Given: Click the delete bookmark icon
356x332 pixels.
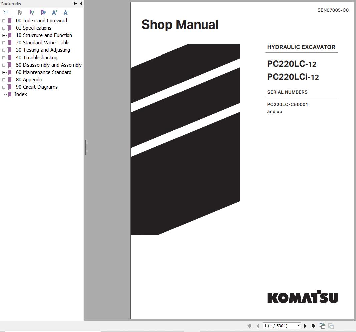Looking at the screenshot, I should tap(20, 12).
